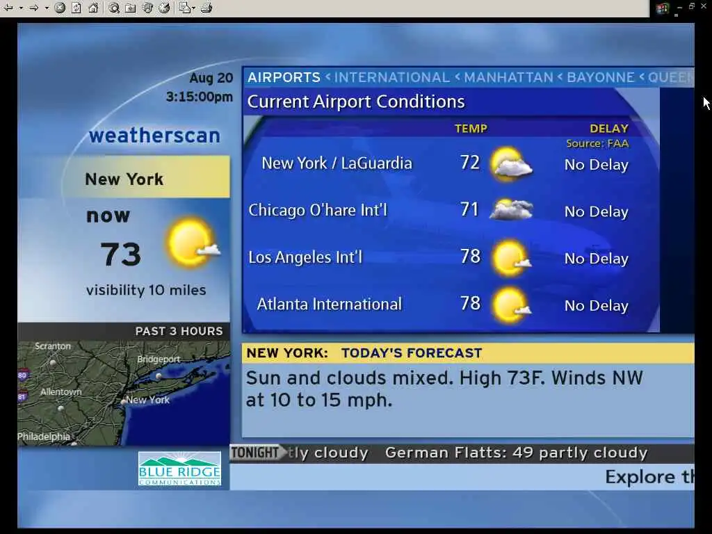Open the Search toolbar icon
Image resolution: width=712 pixels, height=534 pixels.
coord(114,8)
